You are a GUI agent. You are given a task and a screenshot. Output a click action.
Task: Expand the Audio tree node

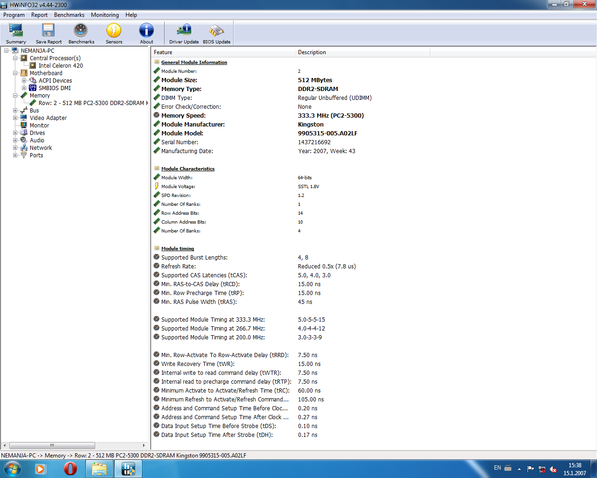(x=15, y=140)
